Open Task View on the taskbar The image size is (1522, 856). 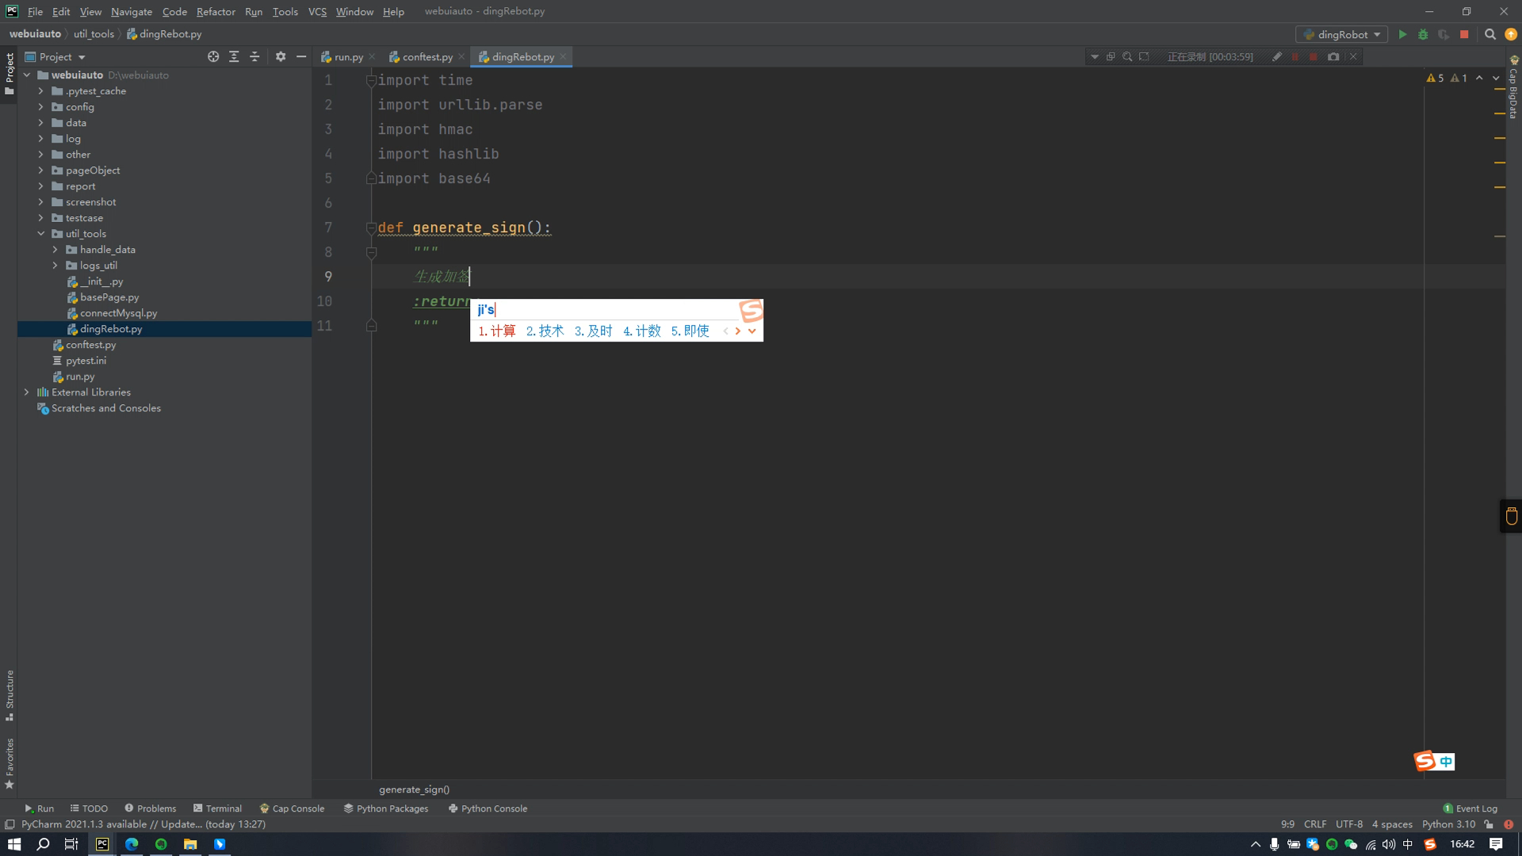71,844
